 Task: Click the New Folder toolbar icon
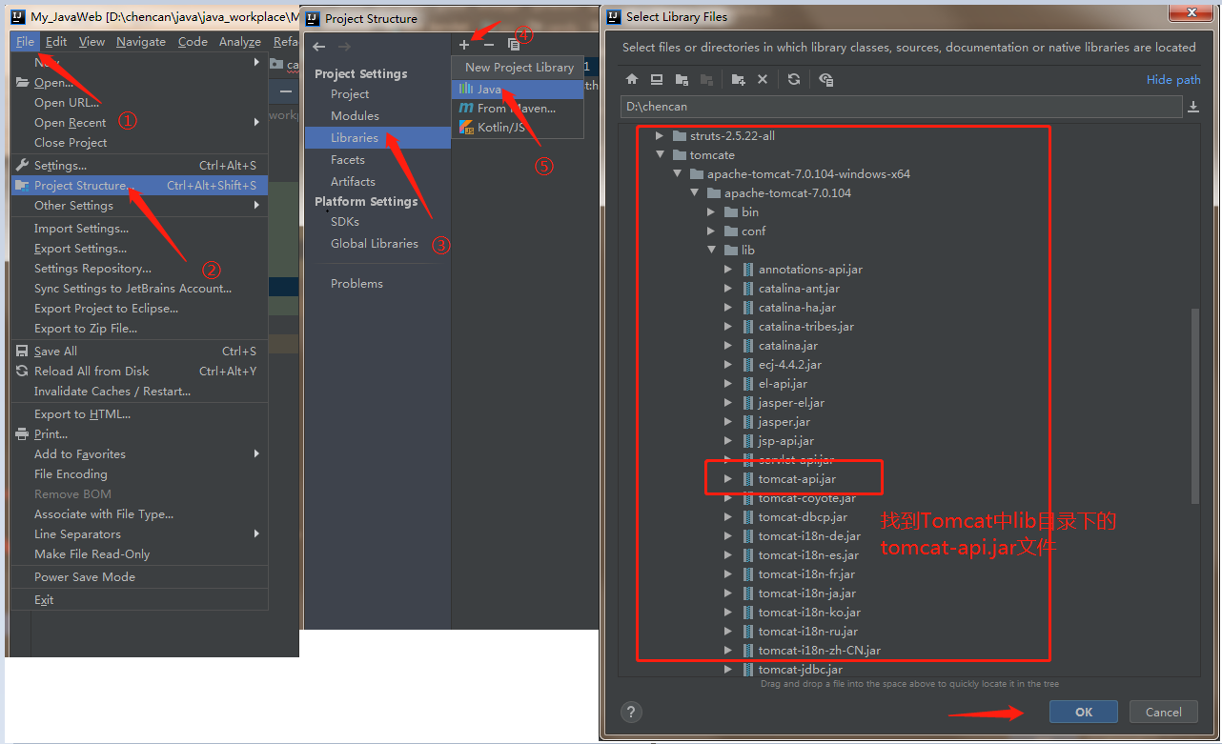(738, 80)
